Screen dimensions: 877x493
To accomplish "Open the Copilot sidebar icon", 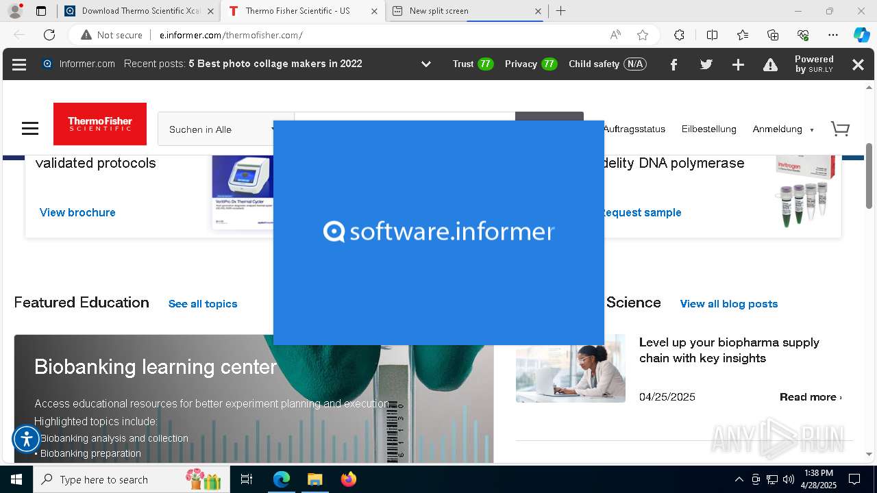I will pyautogui.click(x=861, y=35).
